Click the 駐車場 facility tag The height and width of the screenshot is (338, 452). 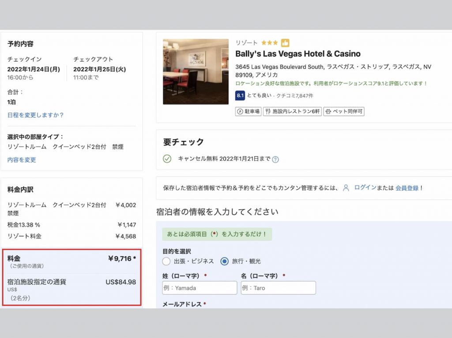pyautogui.click(x=248, y=111)
